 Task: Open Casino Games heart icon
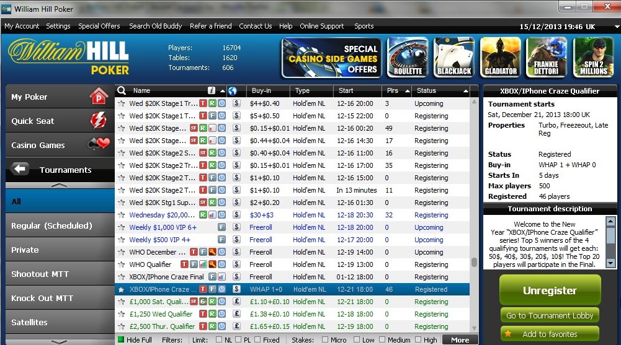[x=99, y=144]
